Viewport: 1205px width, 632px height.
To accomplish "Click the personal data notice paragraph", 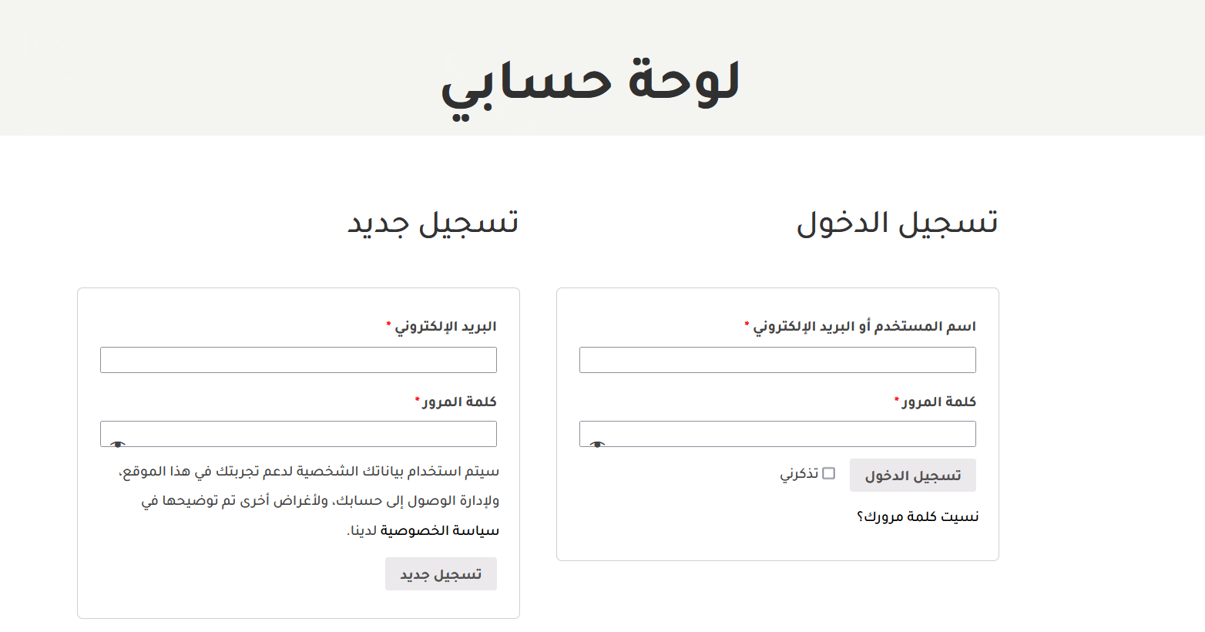I will click(308, 501).
